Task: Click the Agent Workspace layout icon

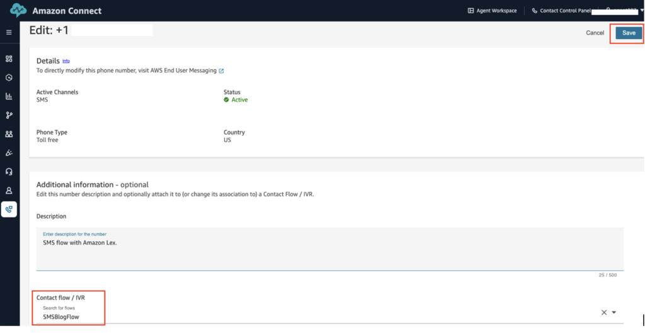Action: [471, 11]
